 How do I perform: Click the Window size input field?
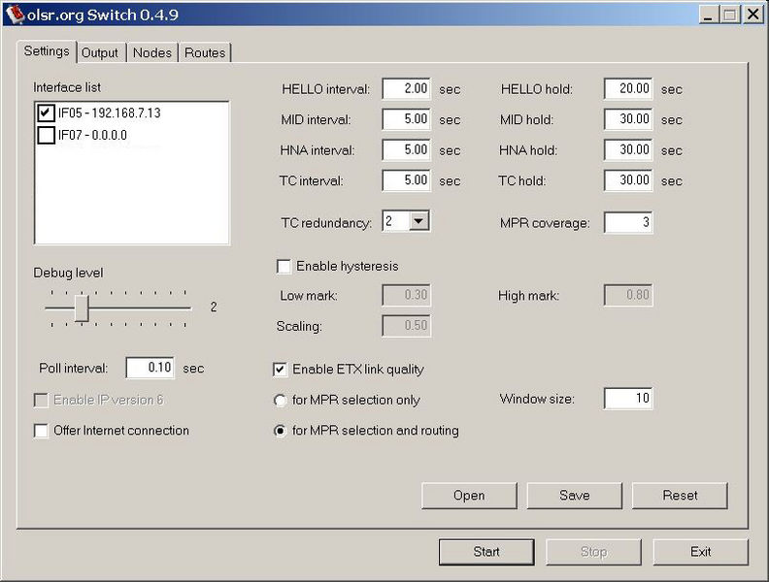click(628, 399)
